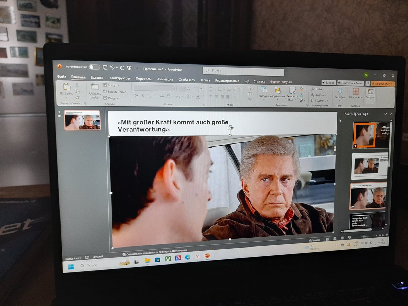Click the Запись record button

pyautogui.click(x=329, y=83)
